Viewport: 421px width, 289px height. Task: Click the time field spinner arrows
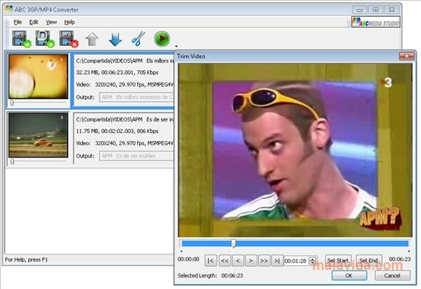[312, 261]
